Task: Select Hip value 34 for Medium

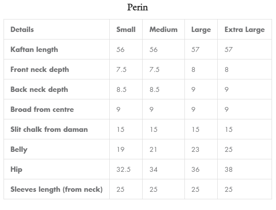Action: point(153,170)
